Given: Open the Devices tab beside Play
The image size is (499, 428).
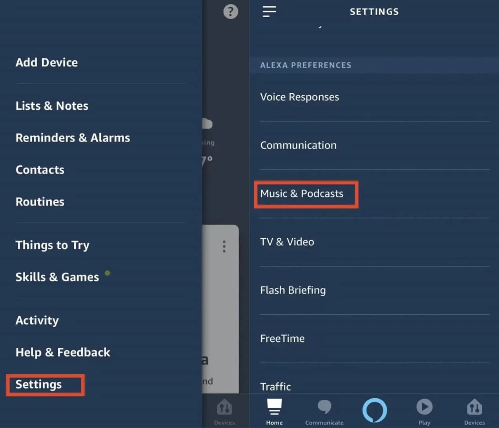Looking at the screenshot, I should [474, 412].
